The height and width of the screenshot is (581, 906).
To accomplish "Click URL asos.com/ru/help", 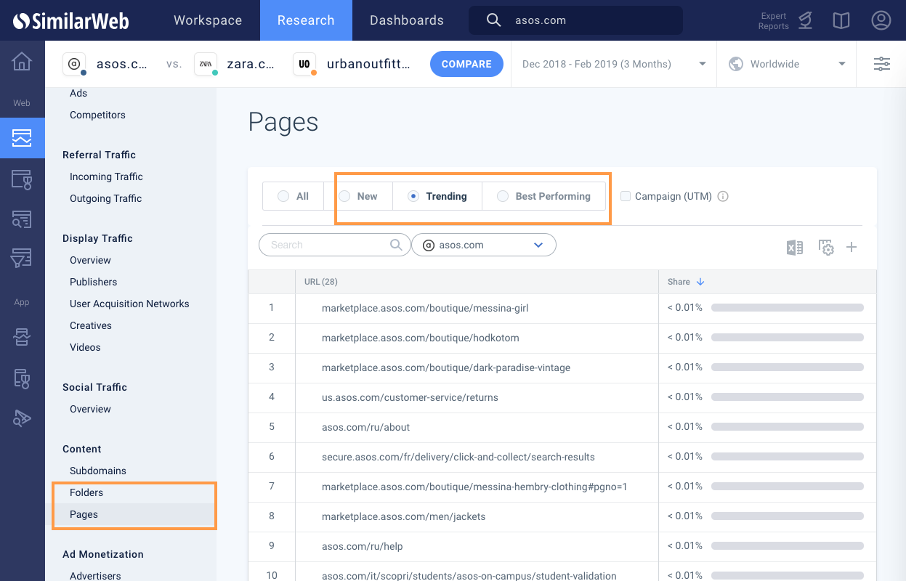I will pos(363,546).
